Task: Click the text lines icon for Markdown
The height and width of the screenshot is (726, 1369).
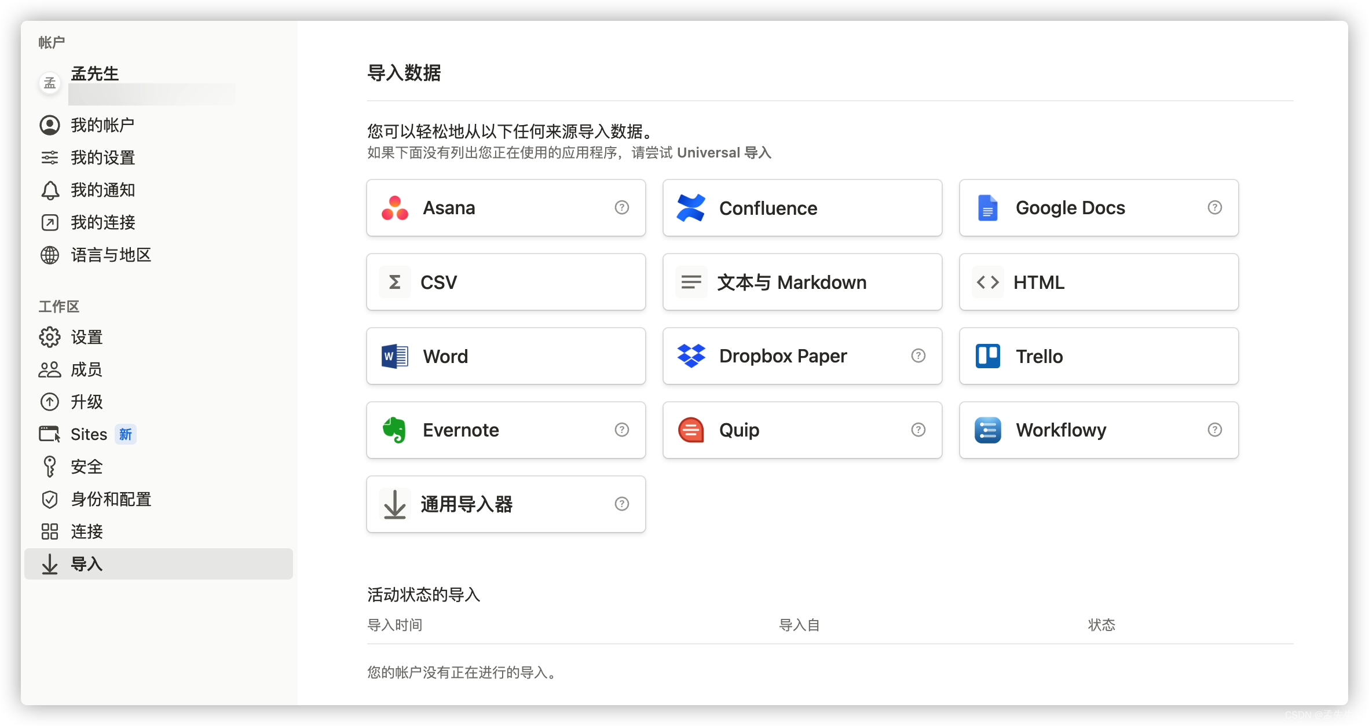Action: pos(691,282)
